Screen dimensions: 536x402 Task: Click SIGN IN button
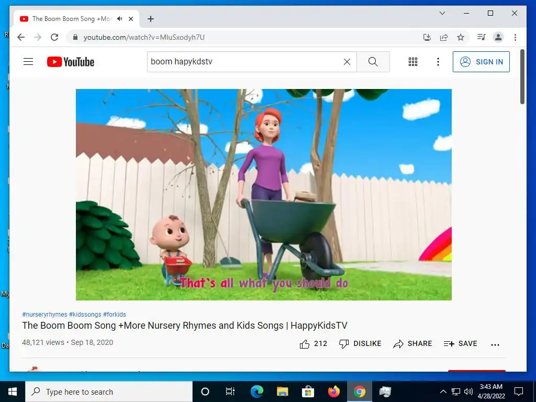(481, 62)
